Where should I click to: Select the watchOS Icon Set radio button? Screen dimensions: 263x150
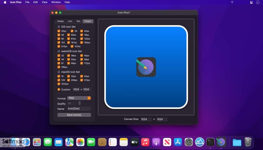coord(59,51)
